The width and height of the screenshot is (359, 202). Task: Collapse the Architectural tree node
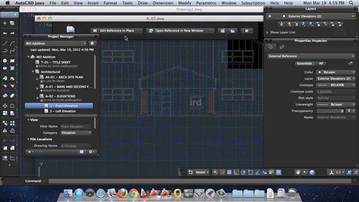tap(33, 72)
